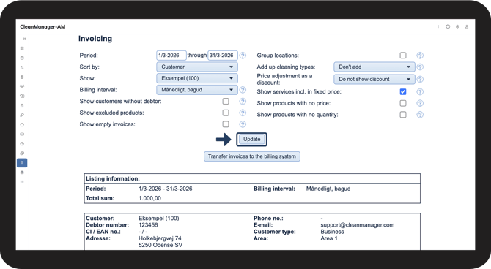Open help for Price adjustment as a discount
491x269 pixels.
click(420, 80)
